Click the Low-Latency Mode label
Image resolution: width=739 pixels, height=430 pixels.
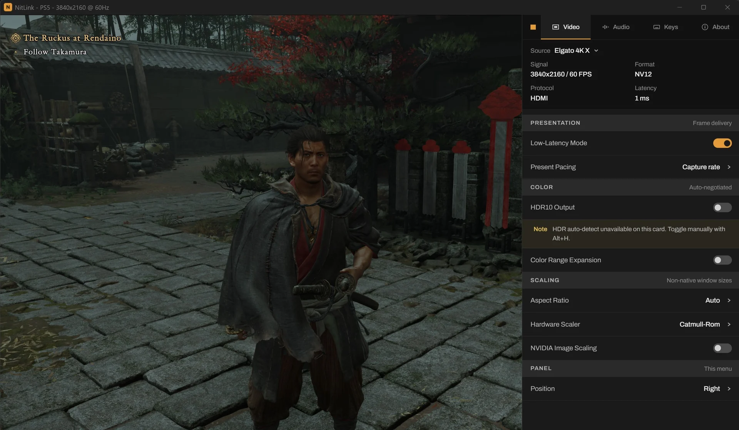pos(558,143)
